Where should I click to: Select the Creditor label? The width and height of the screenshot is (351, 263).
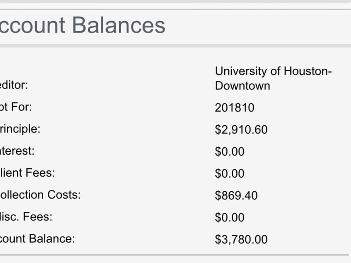[x=14, y=85]
